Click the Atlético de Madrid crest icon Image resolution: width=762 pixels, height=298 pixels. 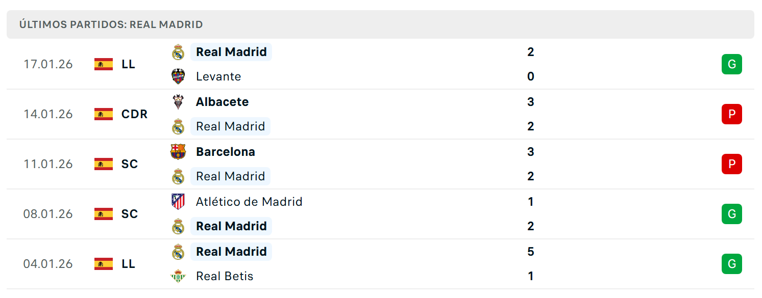click(178, 202)
